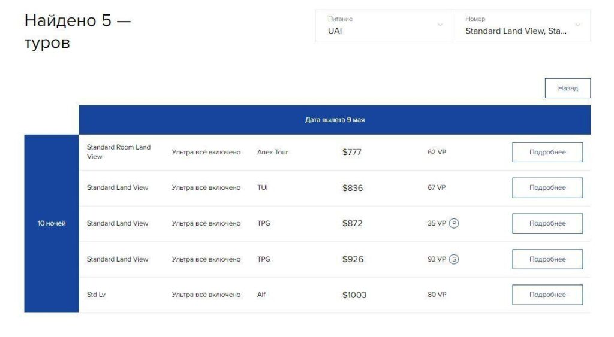This screenshot has height=337, width=614.
Task: Open Подробнее for the $926 TPG offer
Action: 547,259
